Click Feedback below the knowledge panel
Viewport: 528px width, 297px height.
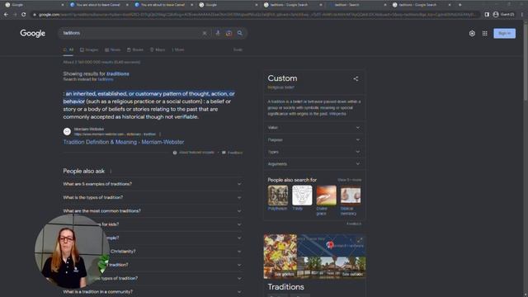[354, 224]
